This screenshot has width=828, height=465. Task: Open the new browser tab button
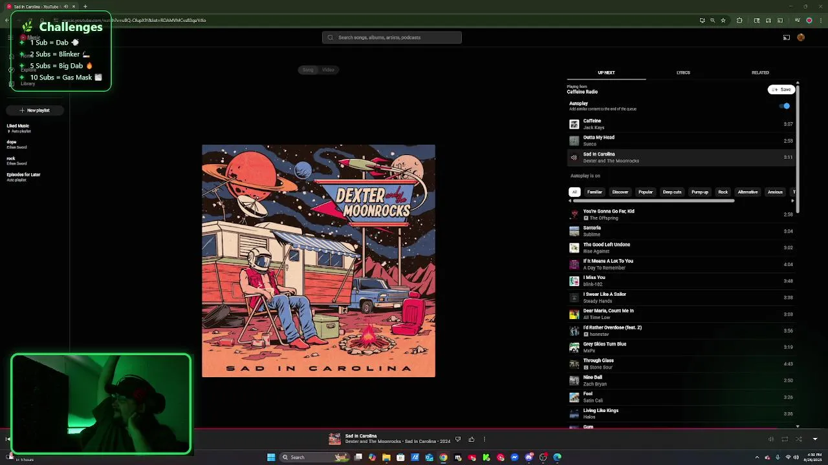85,6
